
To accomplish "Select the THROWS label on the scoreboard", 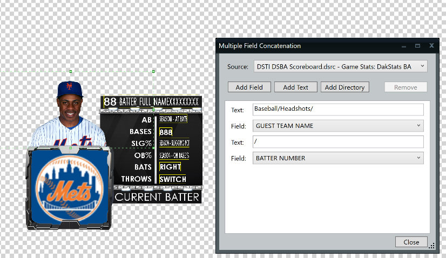I will point(136,179).
